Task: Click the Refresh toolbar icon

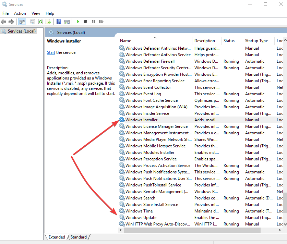Action: coord(40,22)
